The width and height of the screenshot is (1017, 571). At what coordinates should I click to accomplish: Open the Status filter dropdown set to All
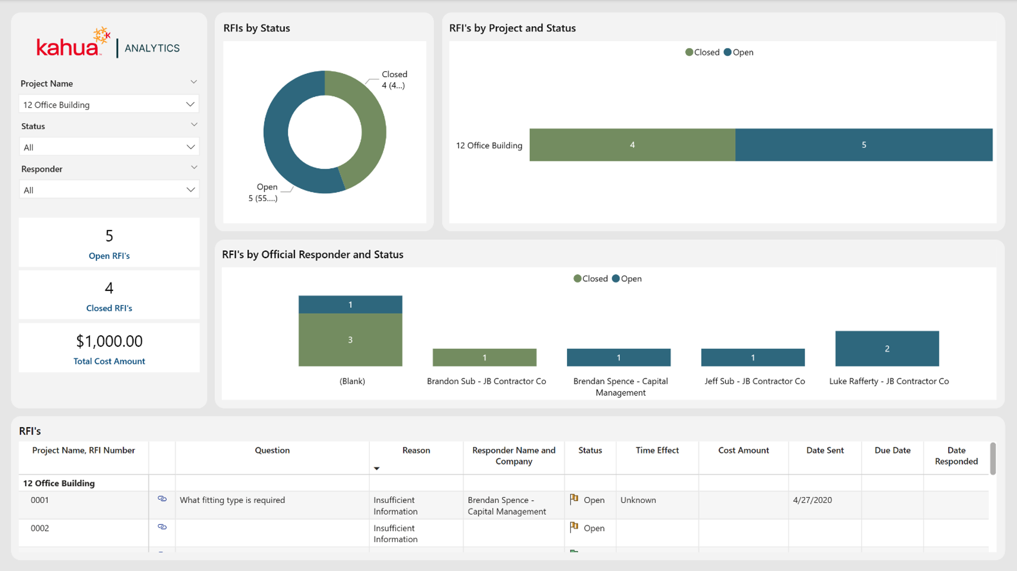tap(109, 147)
